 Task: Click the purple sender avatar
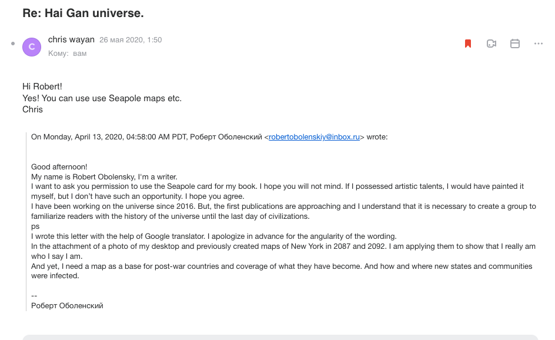pos(32,46)
